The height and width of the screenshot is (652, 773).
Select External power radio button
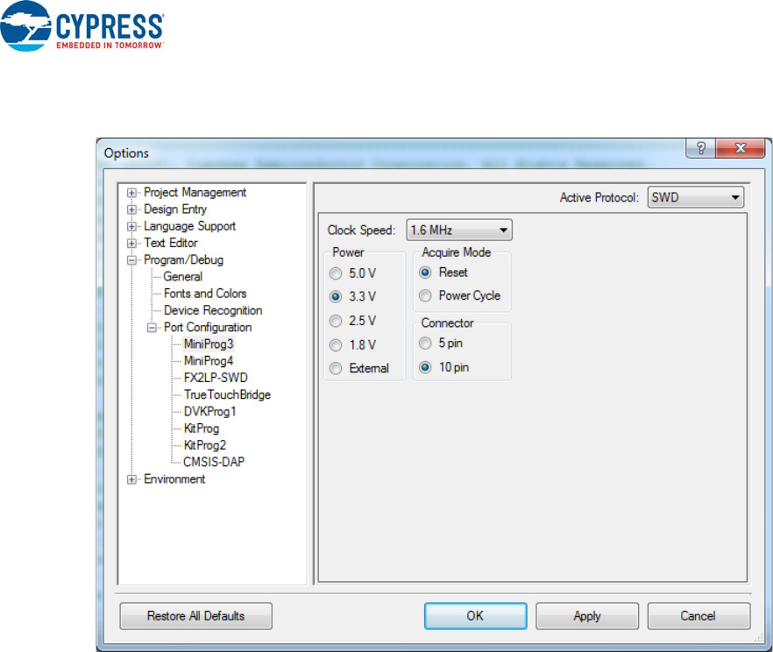[x=337, y=369]
